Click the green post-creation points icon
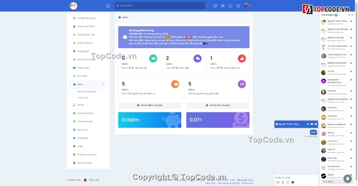The width and height of the screenshot is (358, 186). pos(153,59)
